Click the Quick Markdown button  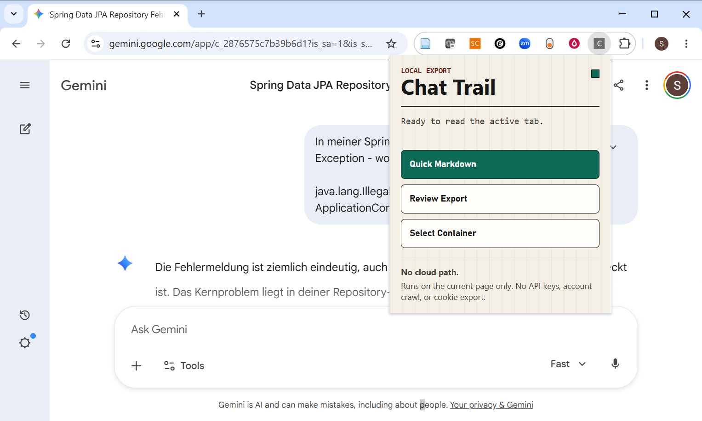tap(500, 164)
